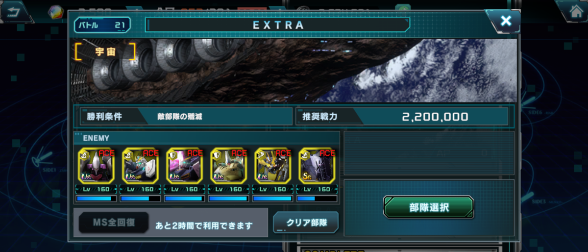Select the gold and black fifth ACE enemy
The image size is (588, 252).
273,166
